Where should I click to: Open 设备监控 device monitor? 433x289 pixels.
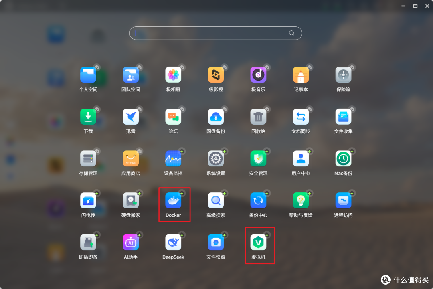tap(173, 159)
